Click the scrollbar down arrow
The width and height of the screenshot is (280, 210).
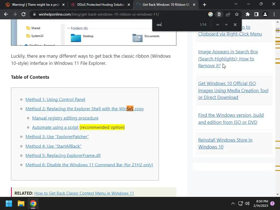pyautogui.click(x=278, y=194)
